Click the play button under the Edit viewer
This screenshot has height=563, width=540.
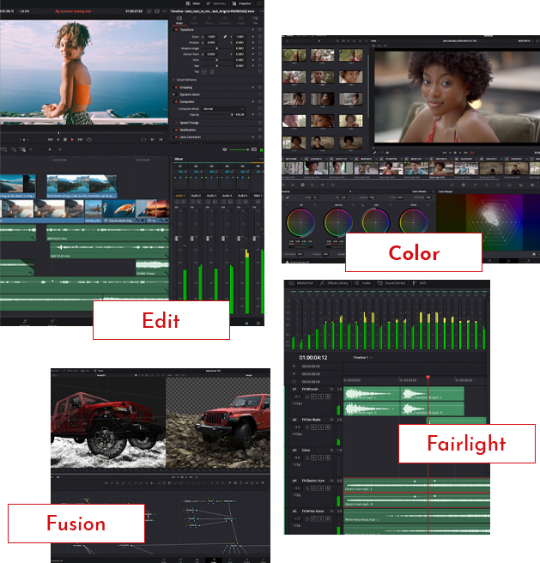72,139
